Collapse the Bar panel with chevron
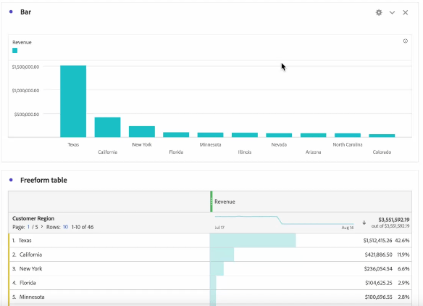 tap(392, 12)
